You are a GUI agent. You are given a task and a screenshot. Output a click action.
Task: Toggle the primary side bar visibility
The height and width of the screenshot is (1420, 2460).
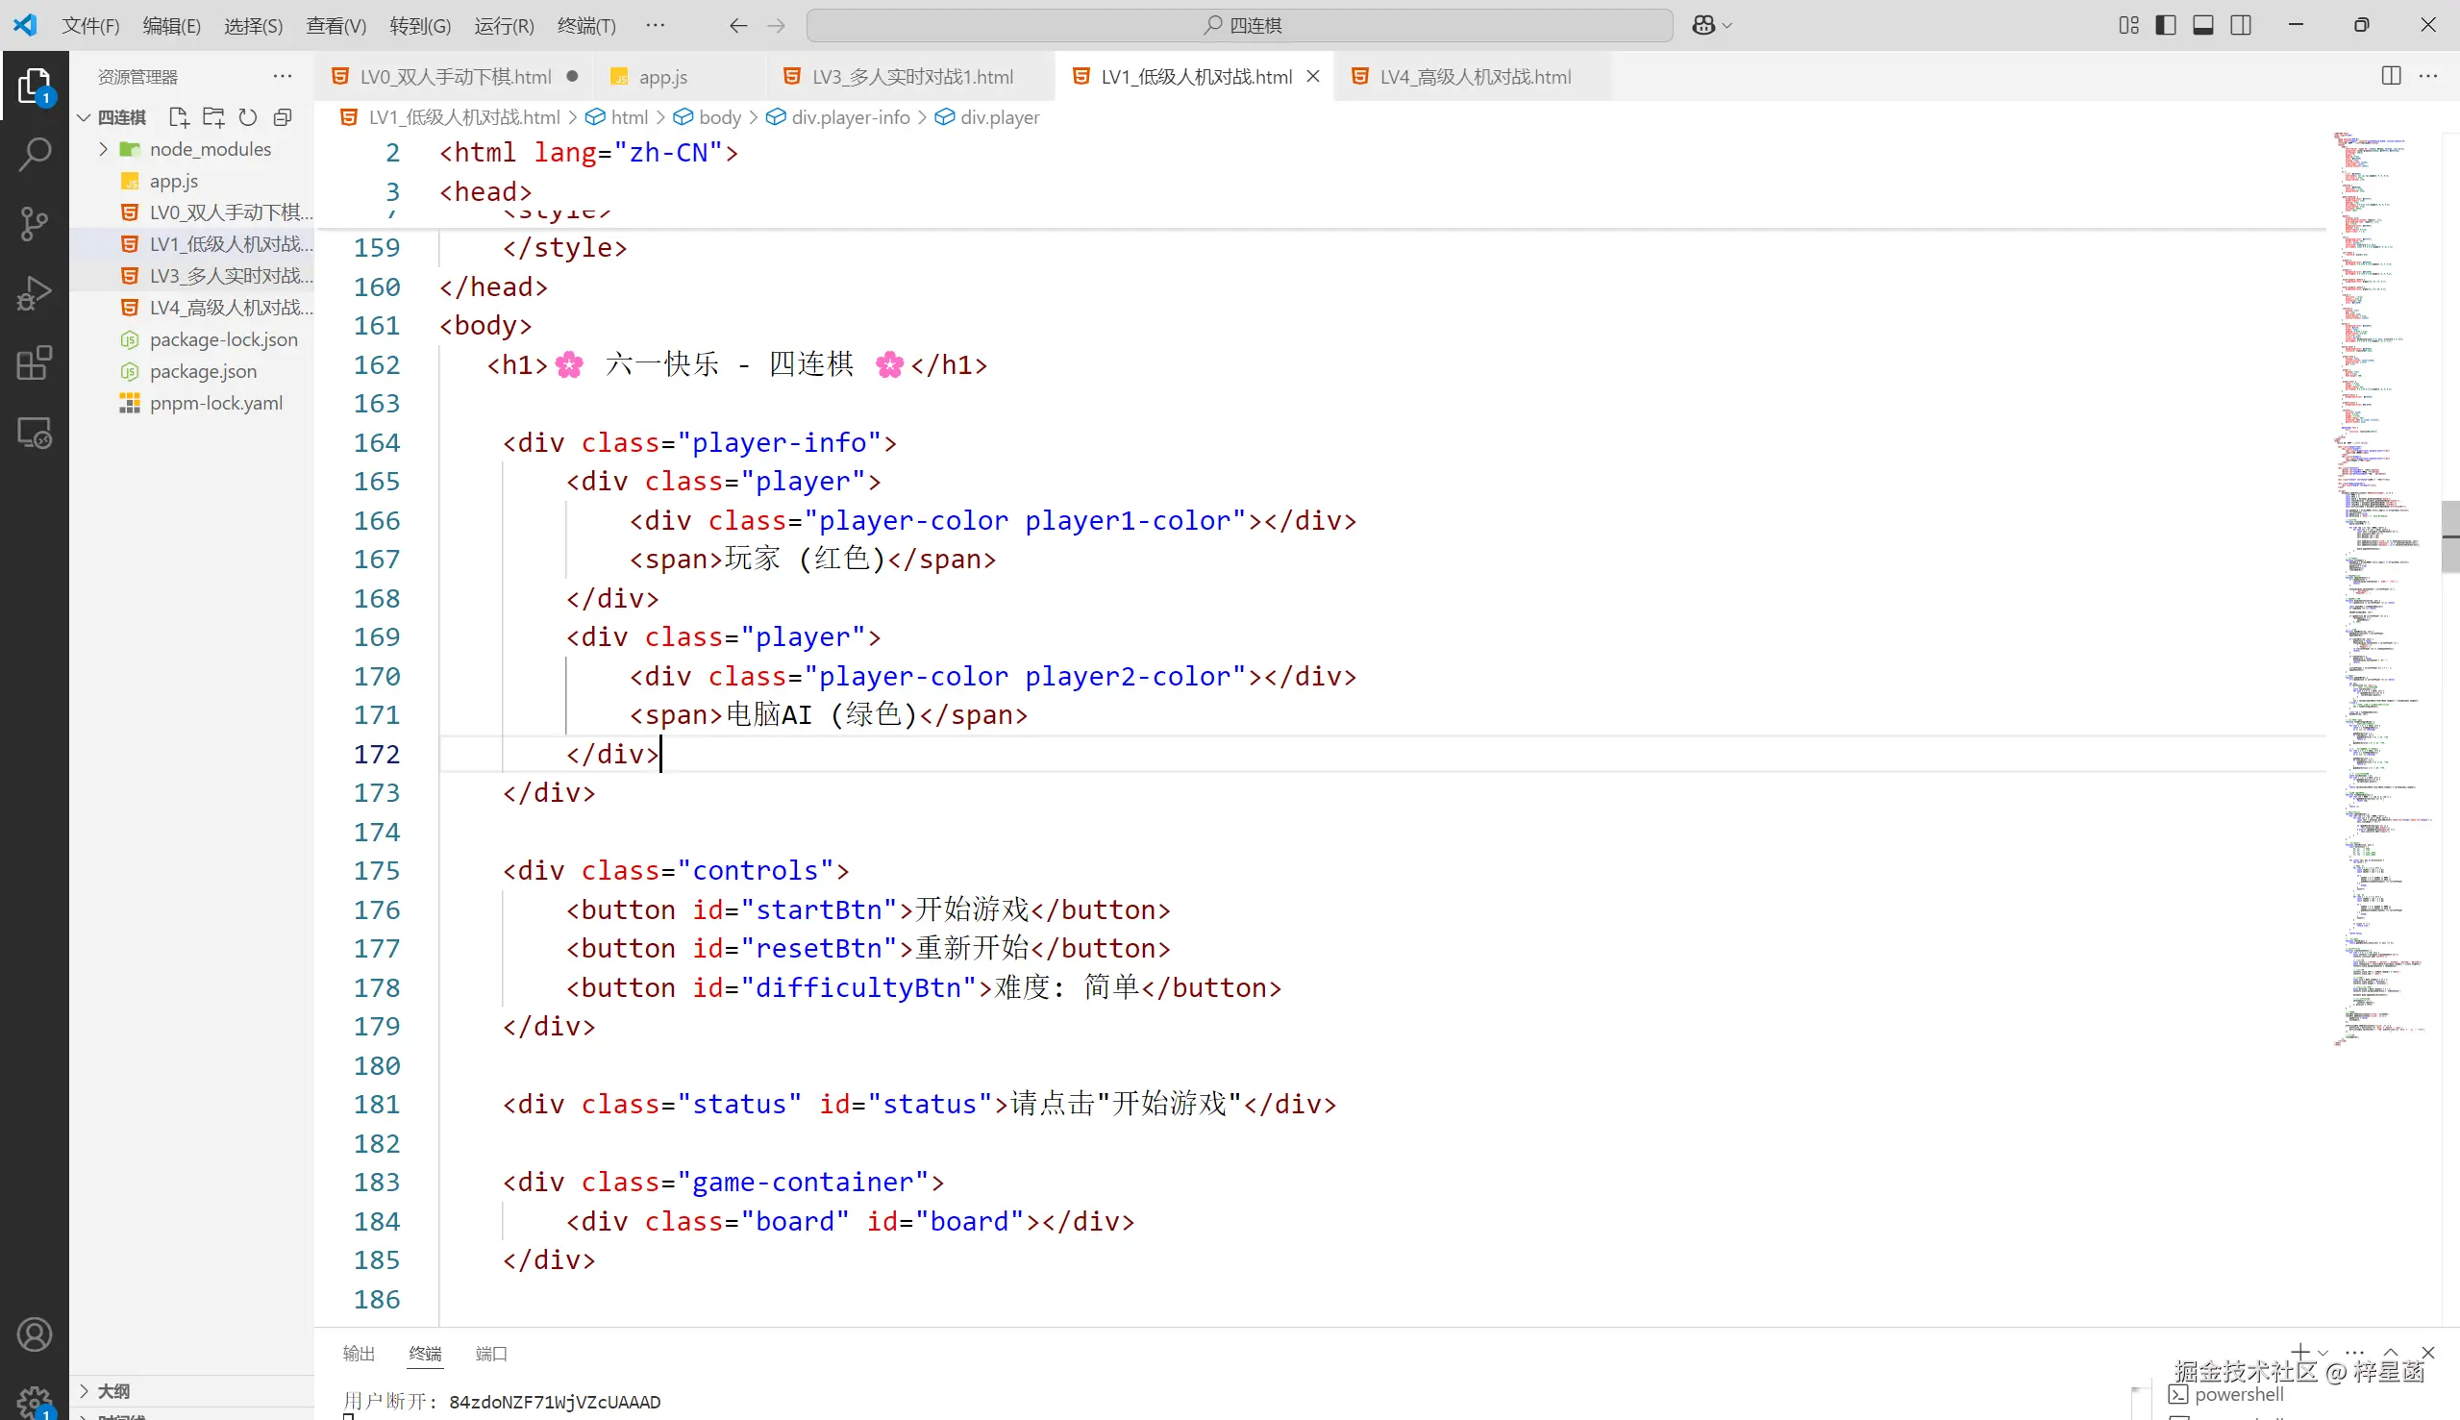tap(2164, 24)
